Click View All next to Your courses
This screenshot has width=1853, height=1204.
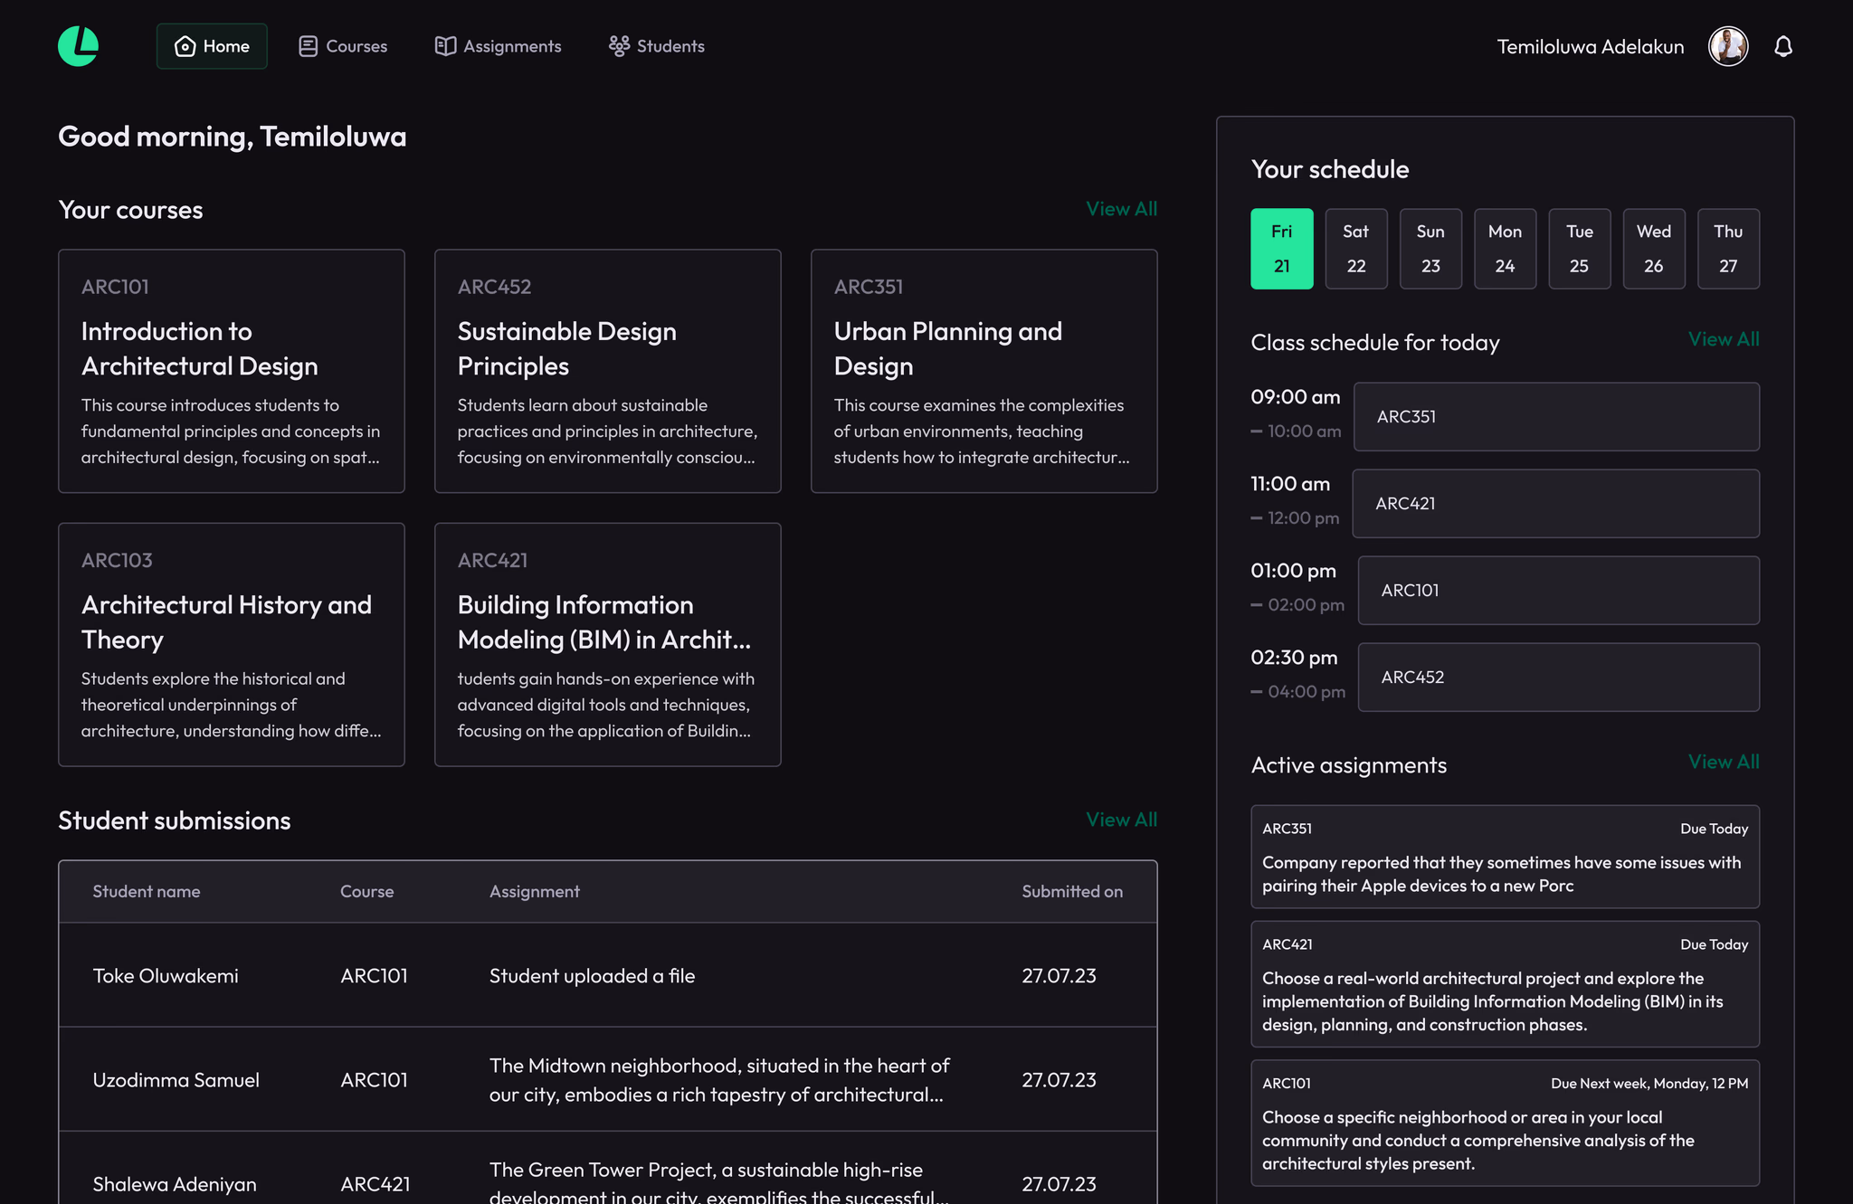[1121, 208]
